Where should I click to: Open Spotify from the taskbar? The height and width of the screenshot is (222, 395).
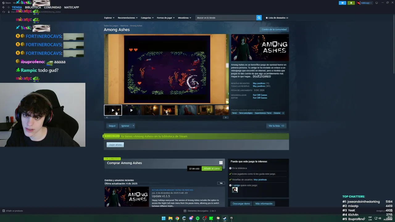pyautogui.click(x=197, y=218)
